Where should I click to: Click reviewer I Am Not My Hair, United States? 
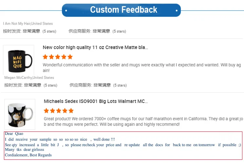[28, 24]
